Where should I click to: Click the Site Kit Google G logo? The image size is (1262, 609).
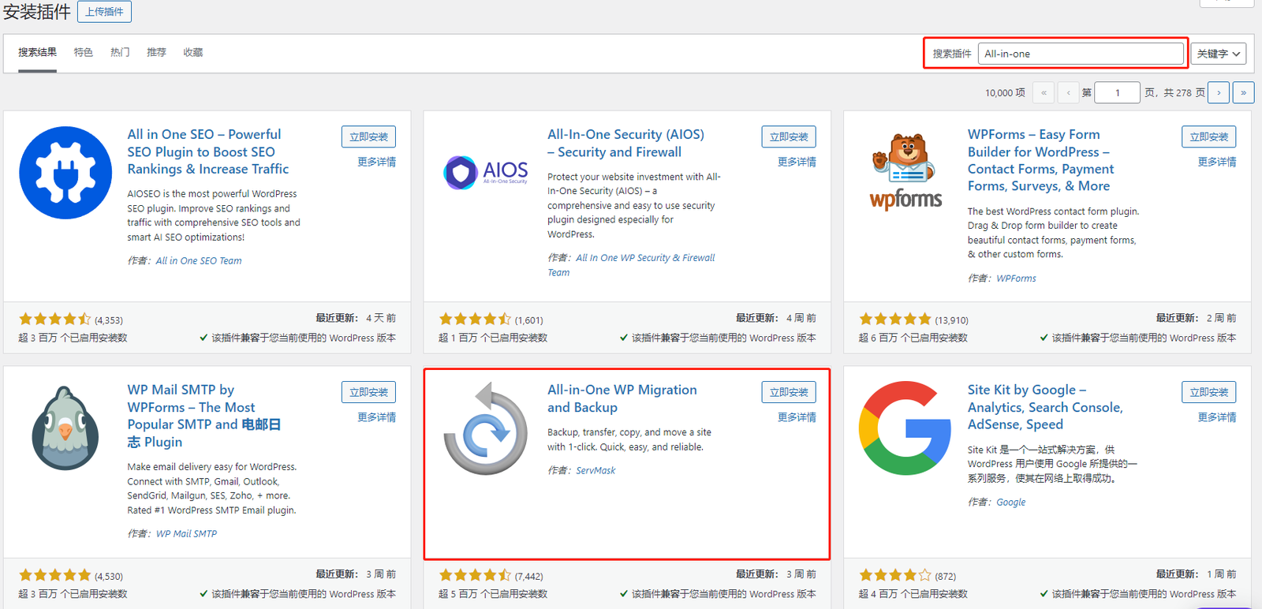click(x=905, y=428)
